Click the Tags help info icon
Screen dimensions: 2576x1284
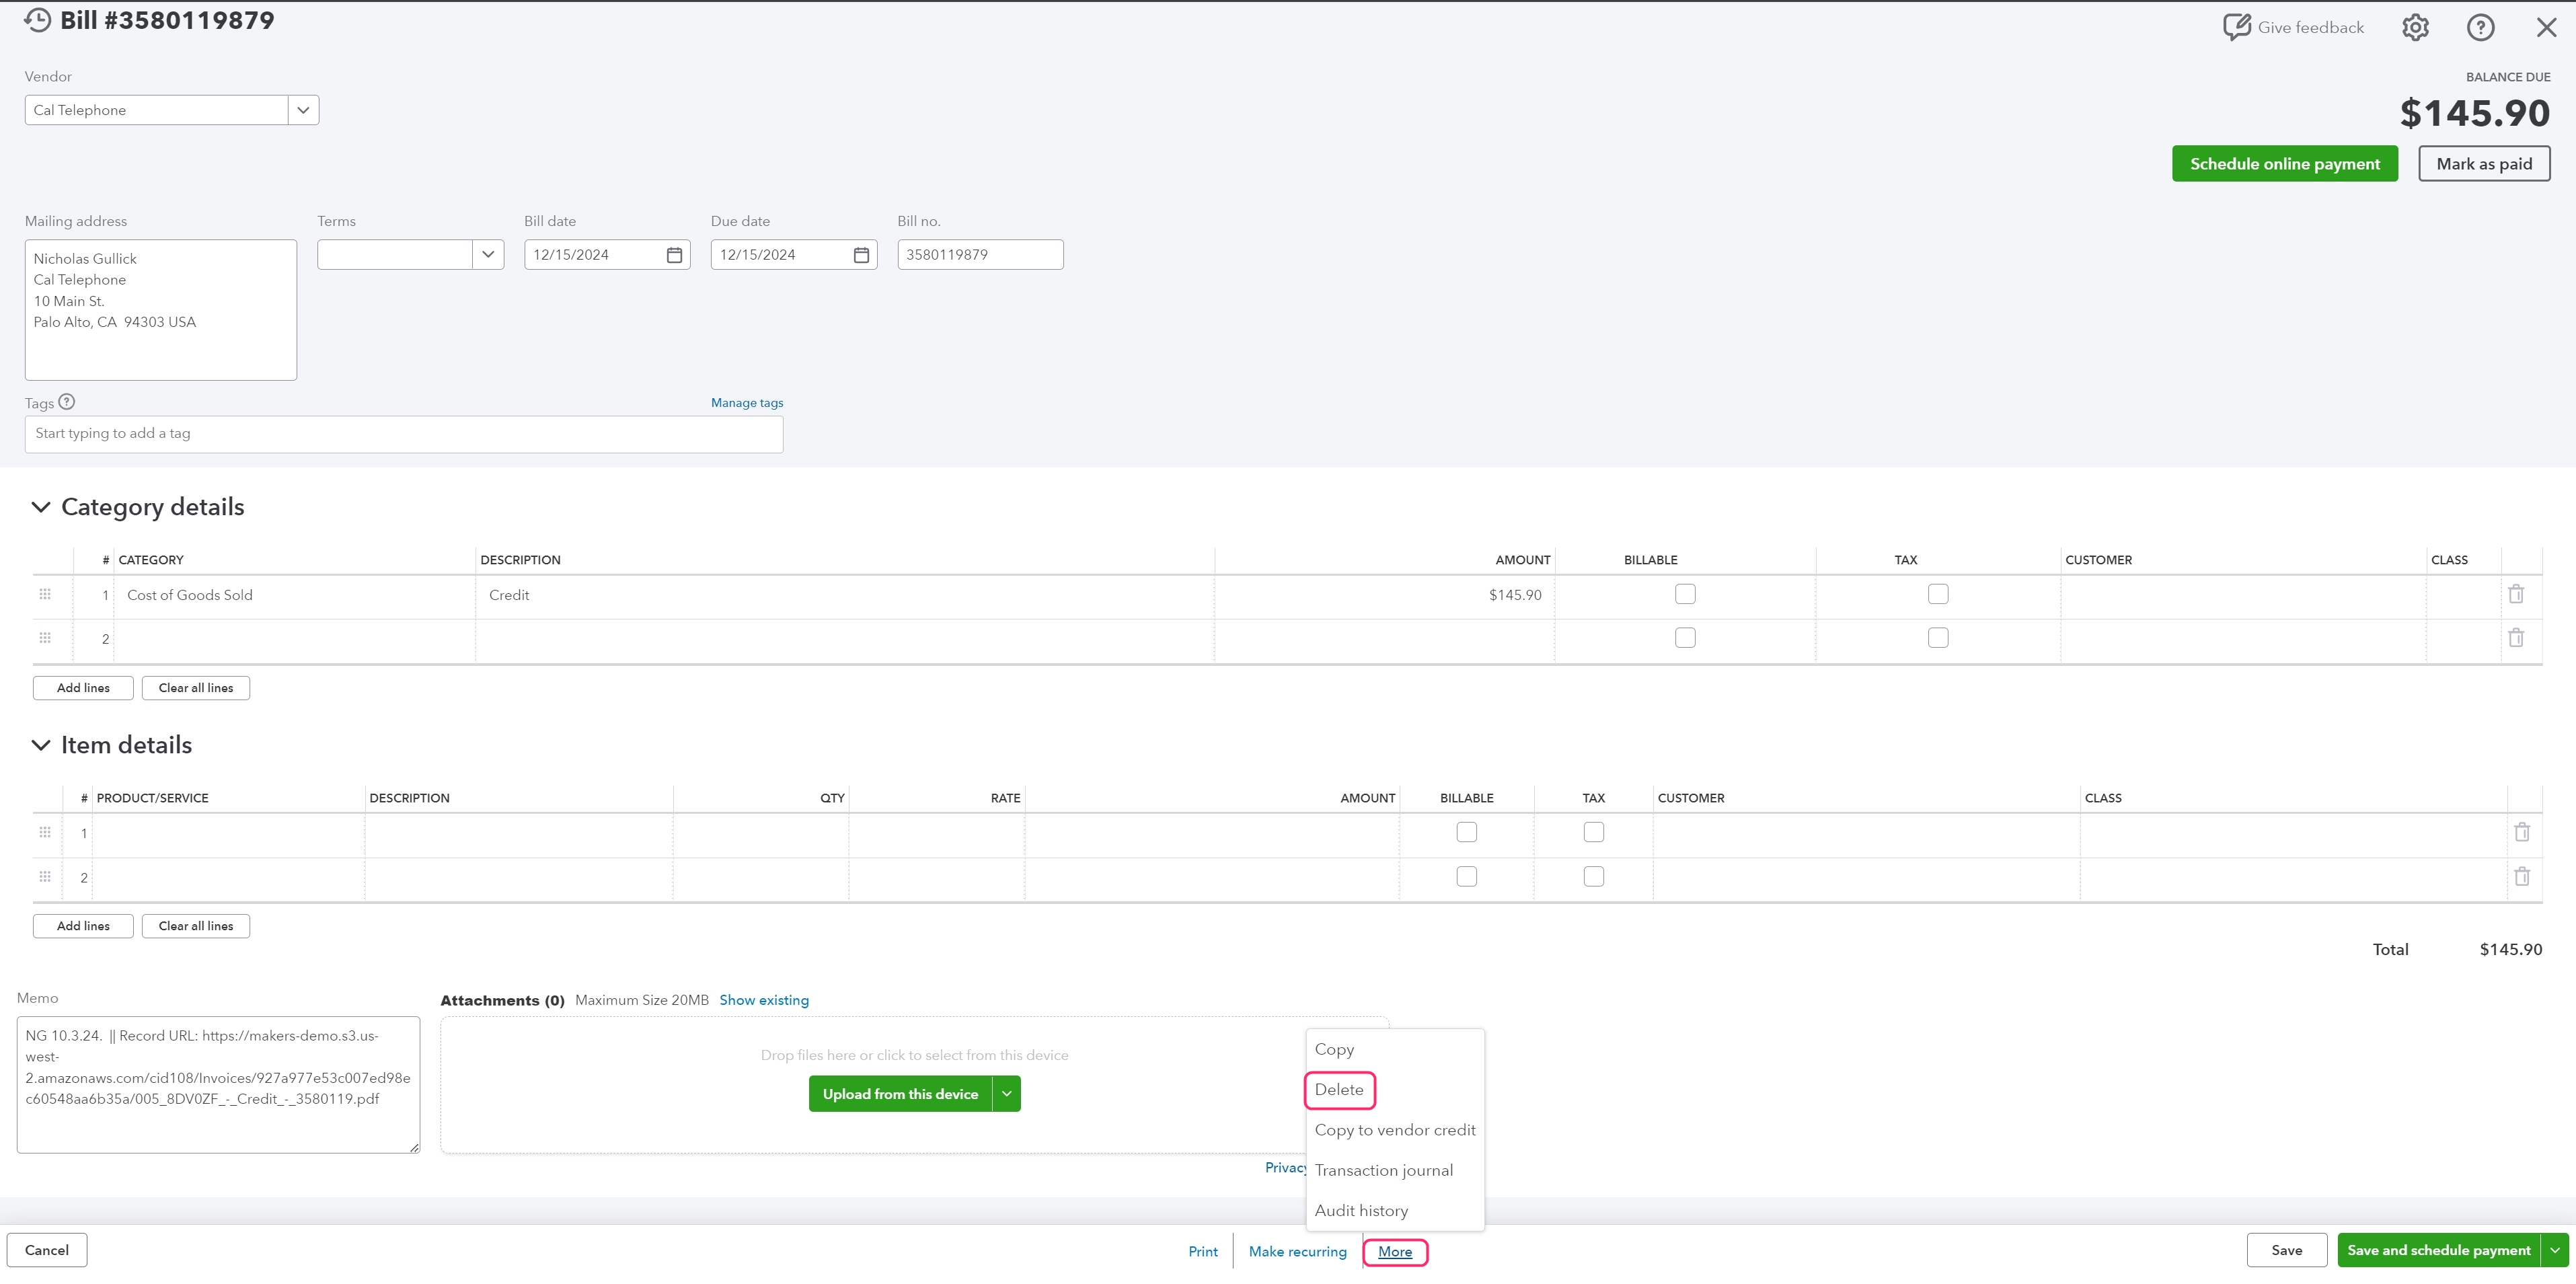tap(67, 402)
